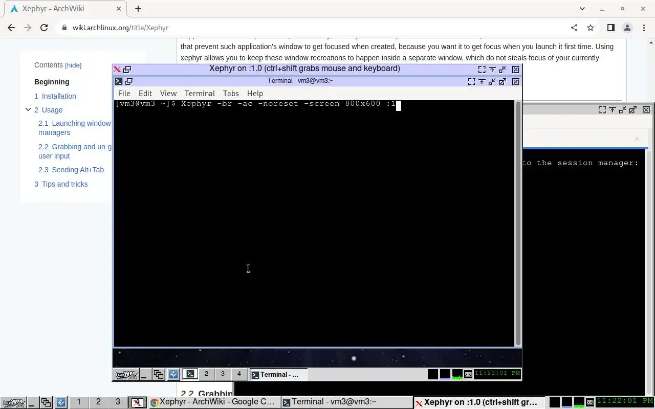Click the nested taskbar clock
The width and height of the screenshot is (655, 409).
coord(497,374)
